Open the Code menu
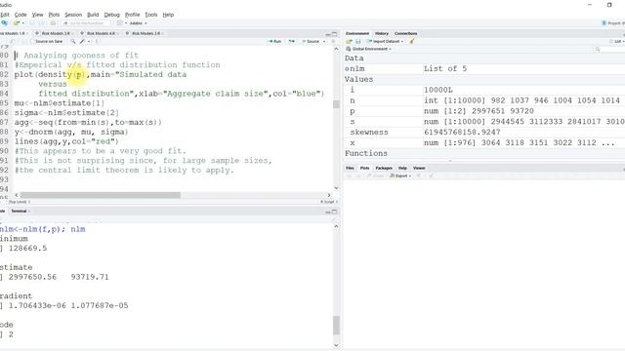625x351 pixels. coord(21,15)
